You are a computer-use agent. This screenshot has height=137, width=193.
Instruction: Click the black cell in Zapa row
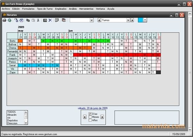click(x=158, y=73)
